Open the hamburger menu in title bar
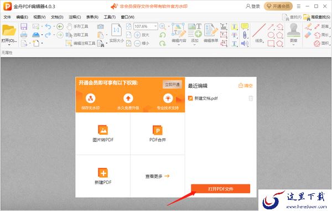Image resolution: width=332 pixels, height=211 pixels. coord(299,6)
